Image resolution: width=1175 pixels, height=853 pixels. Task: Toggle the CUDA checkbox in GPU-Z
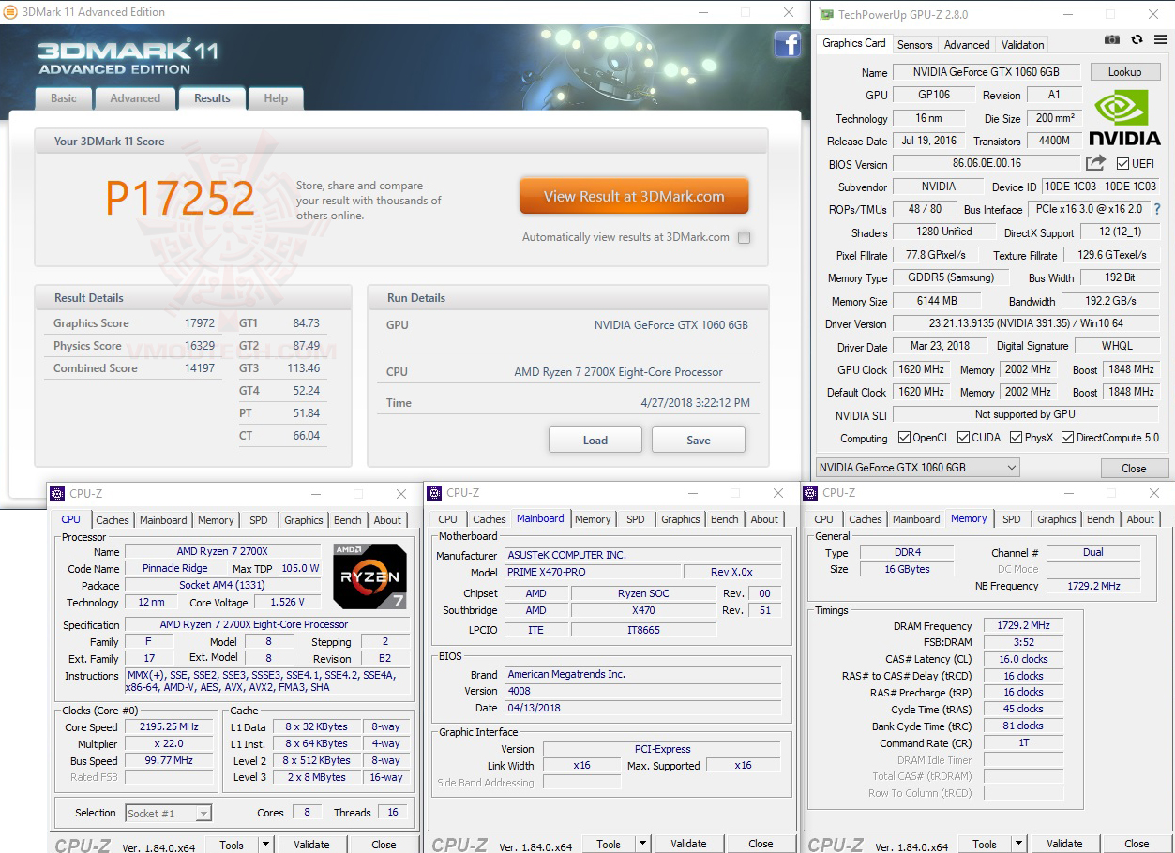click(x=962, y=437)
